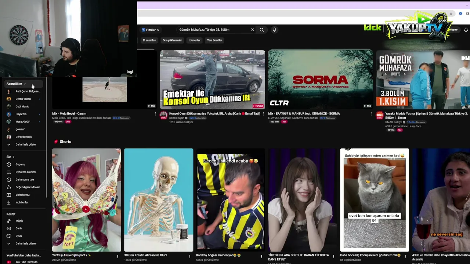Open gokalaf subscription

point(24,129)
